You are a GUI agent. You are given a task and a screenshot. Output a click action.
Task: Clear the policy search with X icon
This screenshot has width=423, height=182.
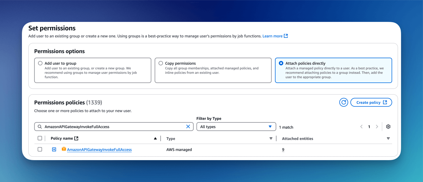pos(188,126)
